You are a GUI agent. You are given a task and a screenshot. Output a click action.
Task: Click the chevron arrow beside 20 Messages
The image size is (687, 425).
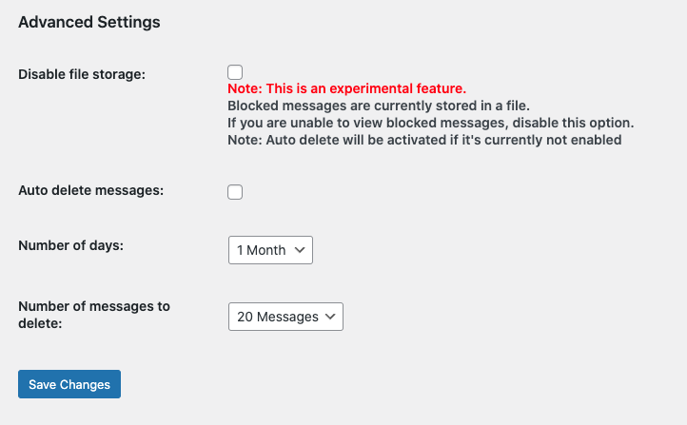point(330,317)
